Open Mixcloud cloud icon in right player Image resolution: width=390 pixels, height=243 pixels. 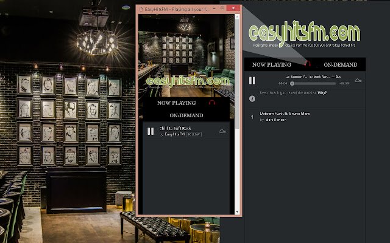tap(358, 80)
